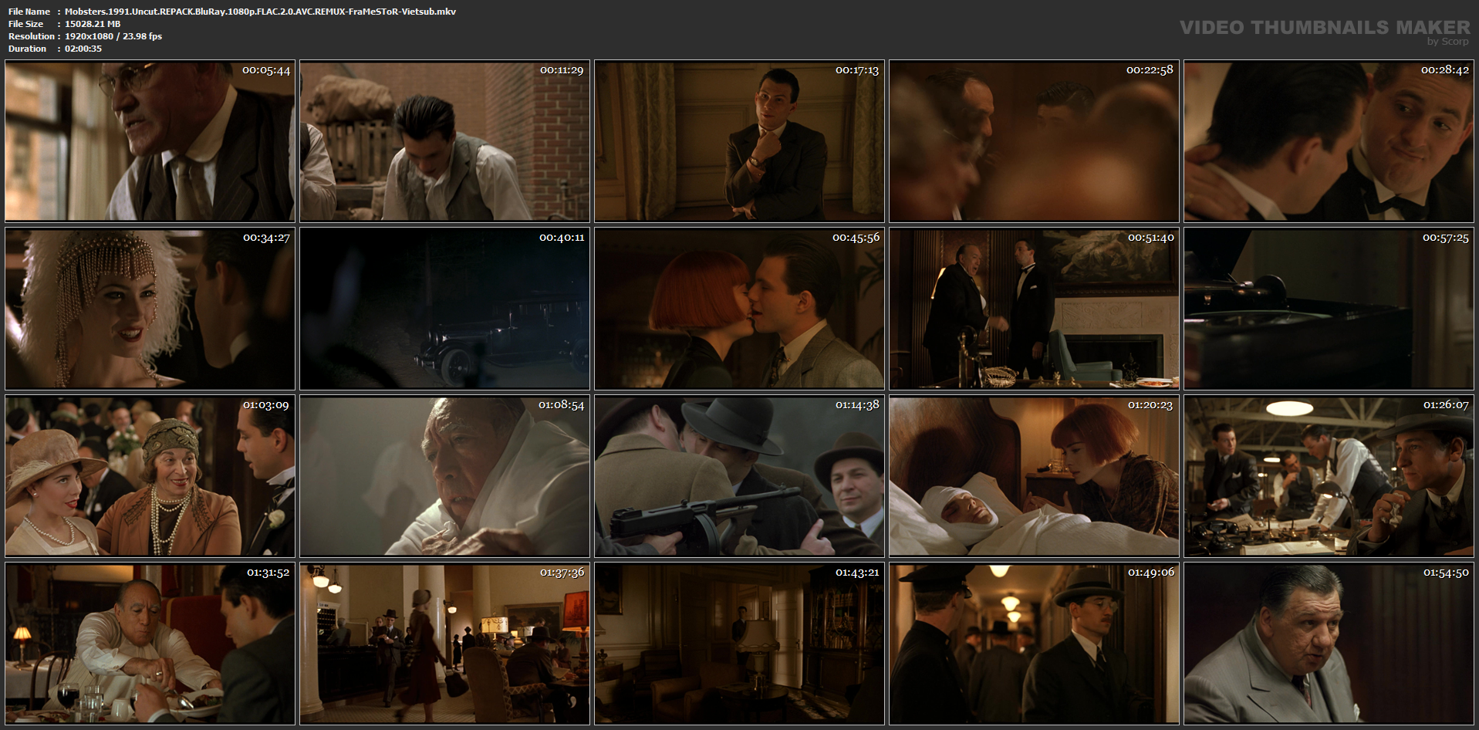Select the dinner table frame at 01:31:52
This screenshot has width=1479, height=730.
(150, 644)
